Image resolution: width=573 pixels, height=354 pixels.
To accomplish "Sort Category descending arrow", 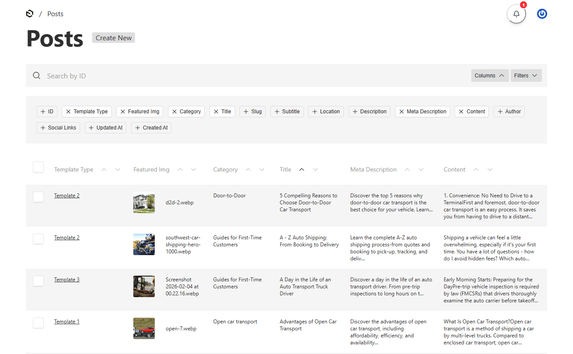I will click(x=262, y=170).
